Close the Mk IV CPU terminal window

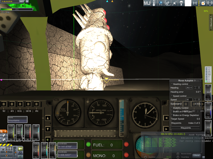196,155
